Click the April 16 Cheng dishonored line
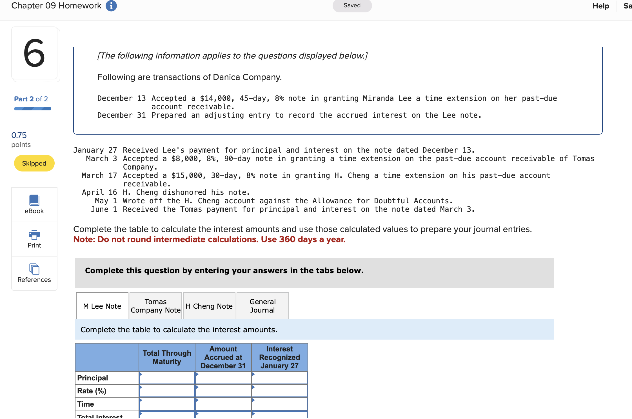Viewport: 632px width, 419px height. [166, 192]
